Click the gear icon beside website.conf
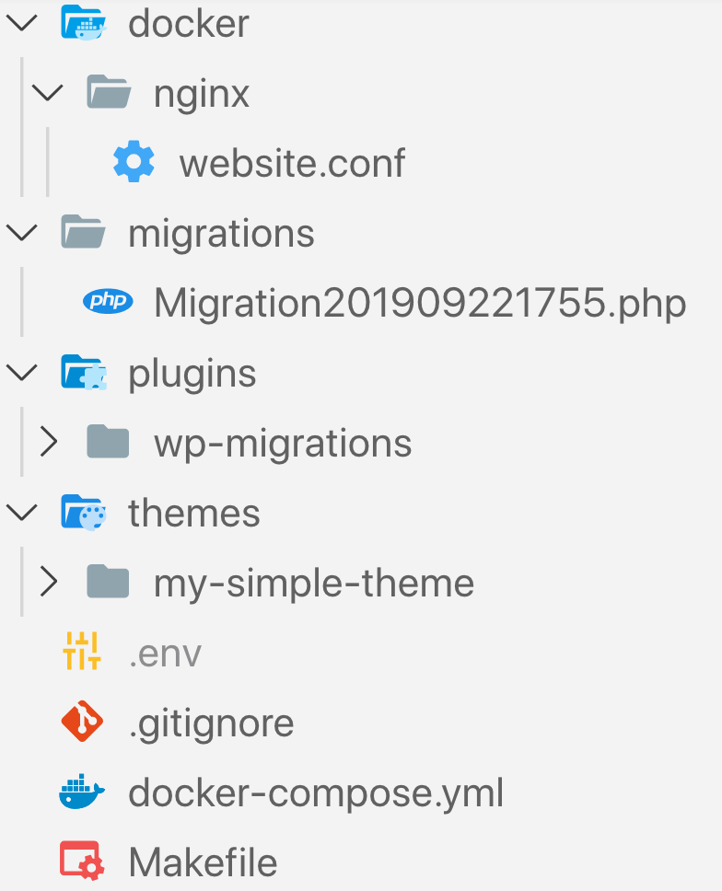 (134, 162)
